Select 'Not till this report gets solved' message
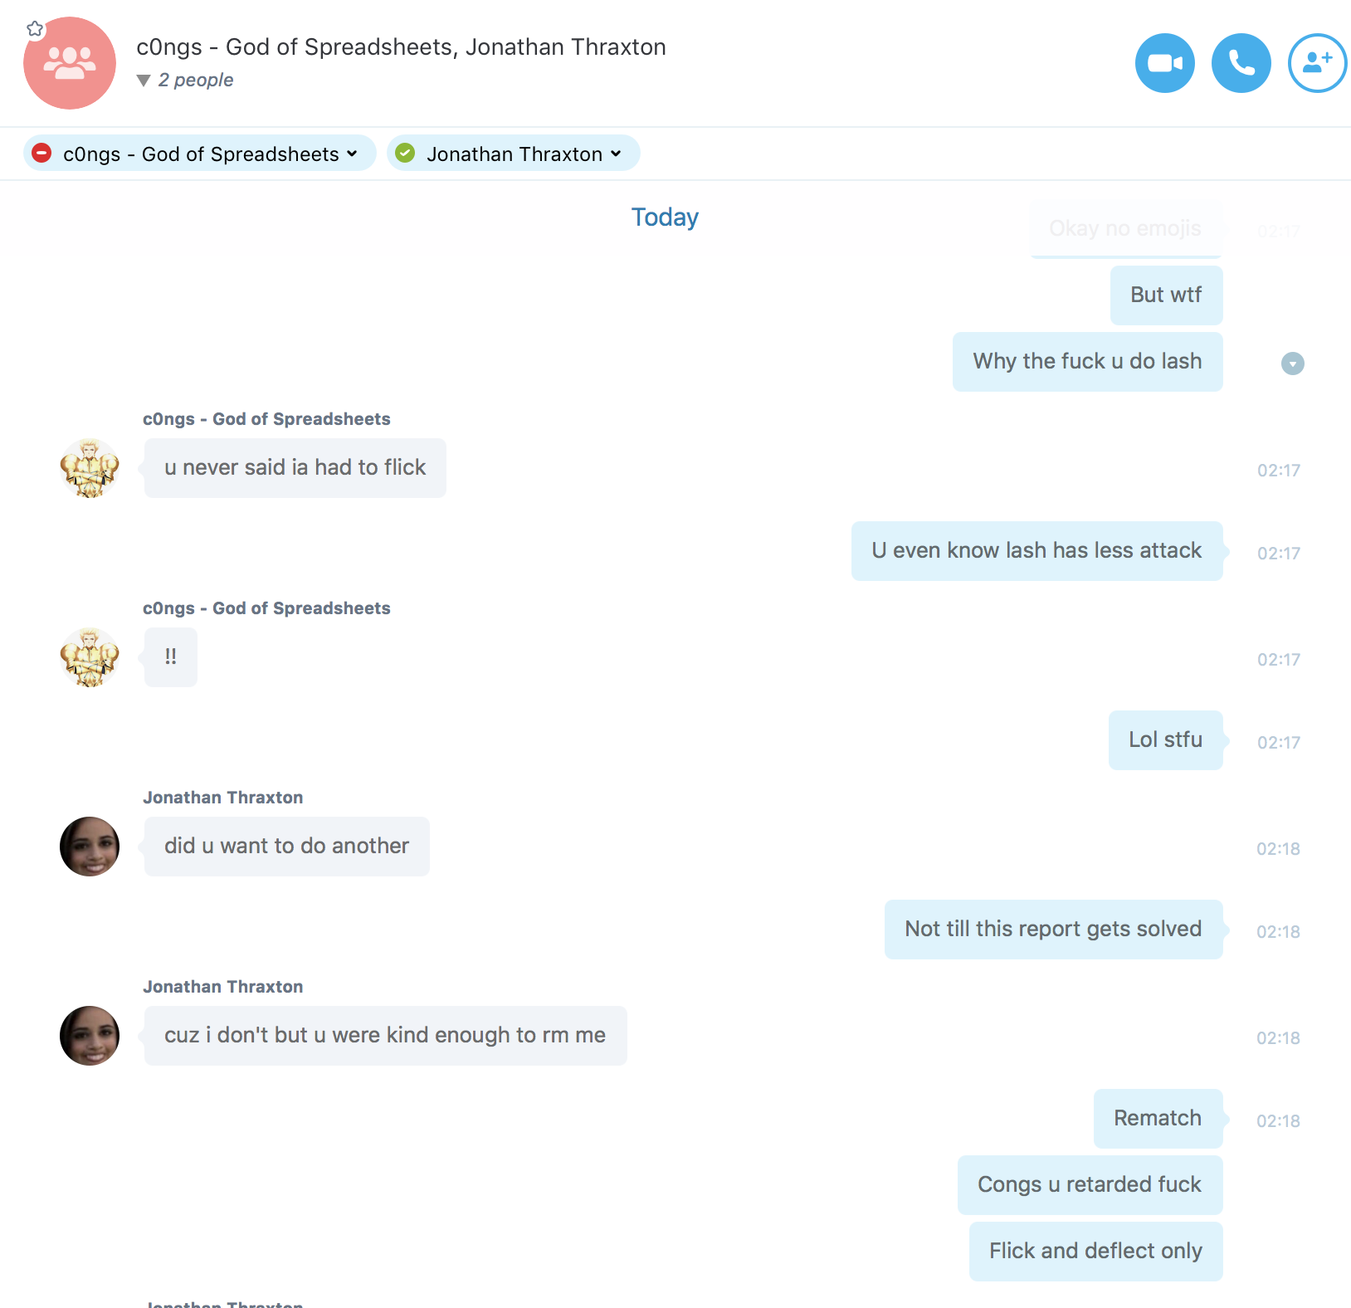The width and height of the screenshot is (1351, 1308). point(1053,930)
